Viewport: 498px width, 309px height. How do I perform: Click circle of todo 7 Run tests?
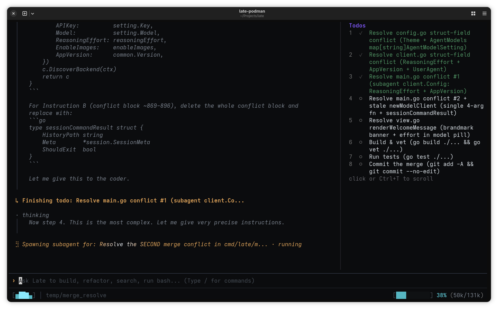click(361, 157)
